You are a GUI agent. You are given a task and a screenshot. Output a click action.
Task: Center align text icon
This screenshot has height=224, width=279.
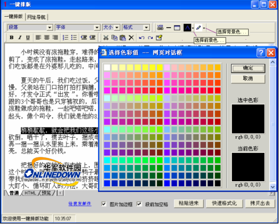click(x=47, y=38)
